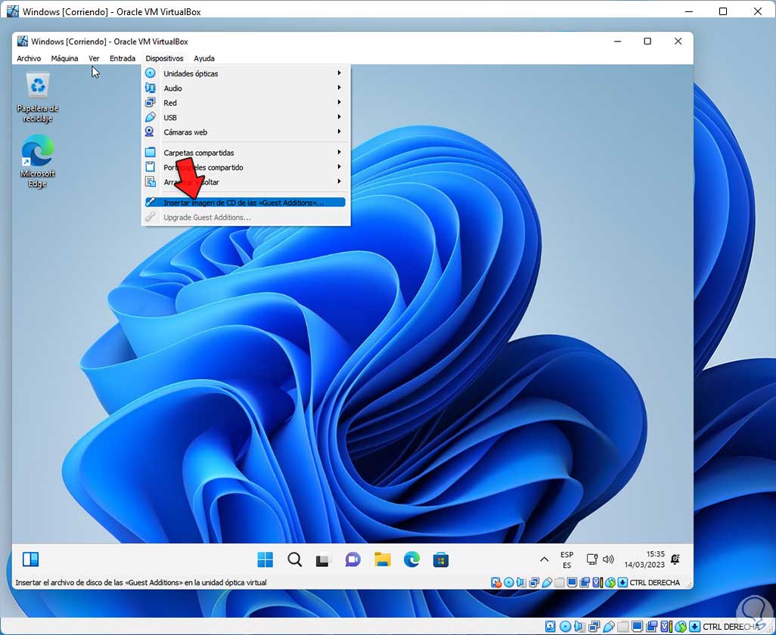The image size is (776, 635).
Task: Show hidden tray icons chevron
Action: click(x=544, y=560)
